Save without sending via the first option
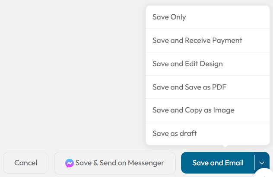The width and height of the screenshot is (273, 177). pyautogui.click(x=208, y=17)
